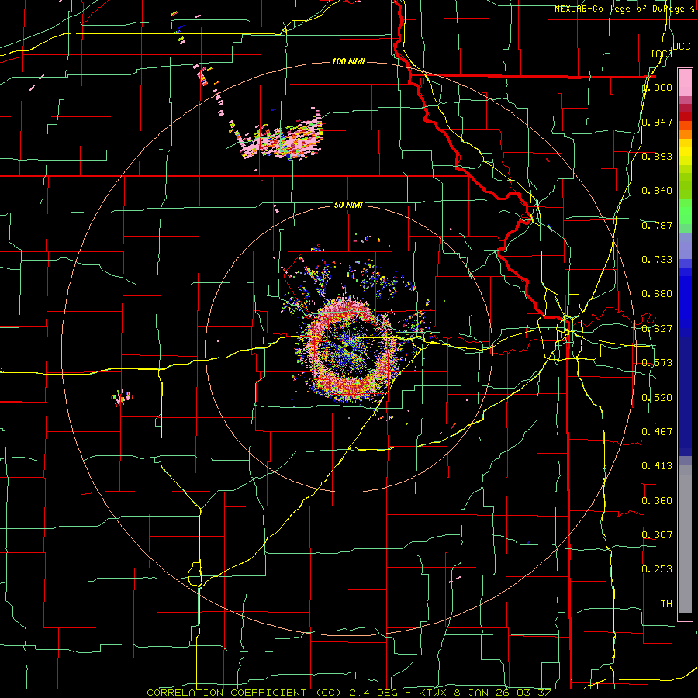Select the 0.413 legend value
The image size is (698, 698).
coord(657,466)
